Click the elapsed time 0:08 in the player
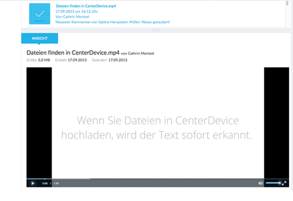This screenshot has height=201, width=293. click(x=45, y=183)
